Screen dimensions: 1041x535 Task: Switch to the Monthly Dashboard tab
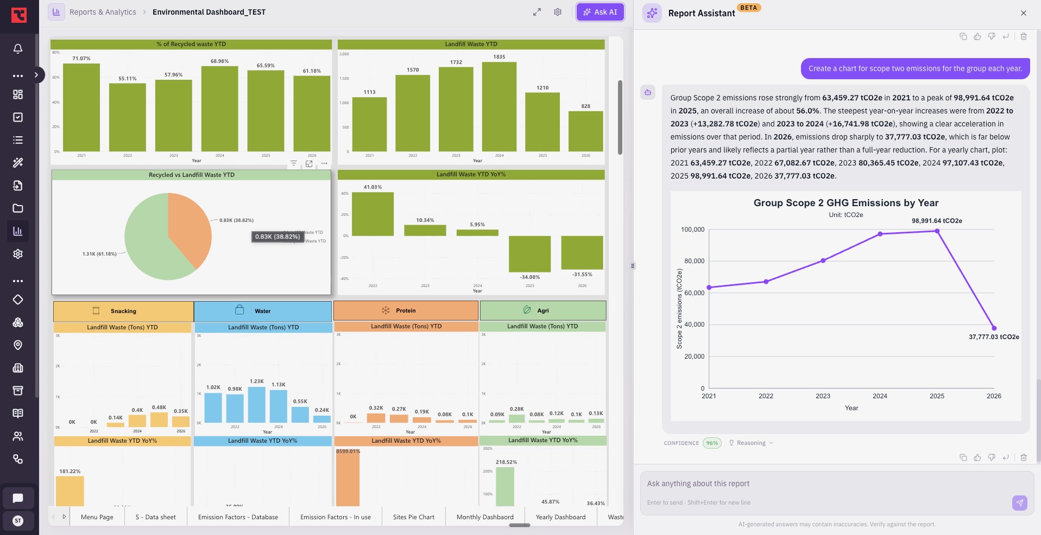point(485,517)
